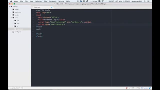The width and height of the screenshot is (160, 90).
Task: Expand the css folder
Action: [x=13, y=20]
